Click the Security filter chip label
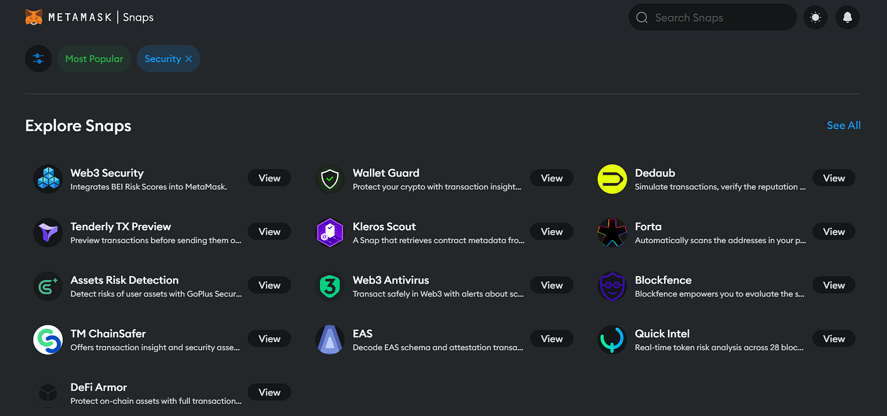The width and height of the screenshot is (887, 416). [163, 58]
